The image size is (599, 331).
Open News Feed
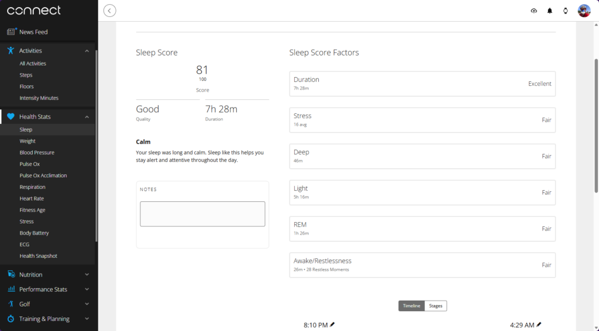pos(33,32)
